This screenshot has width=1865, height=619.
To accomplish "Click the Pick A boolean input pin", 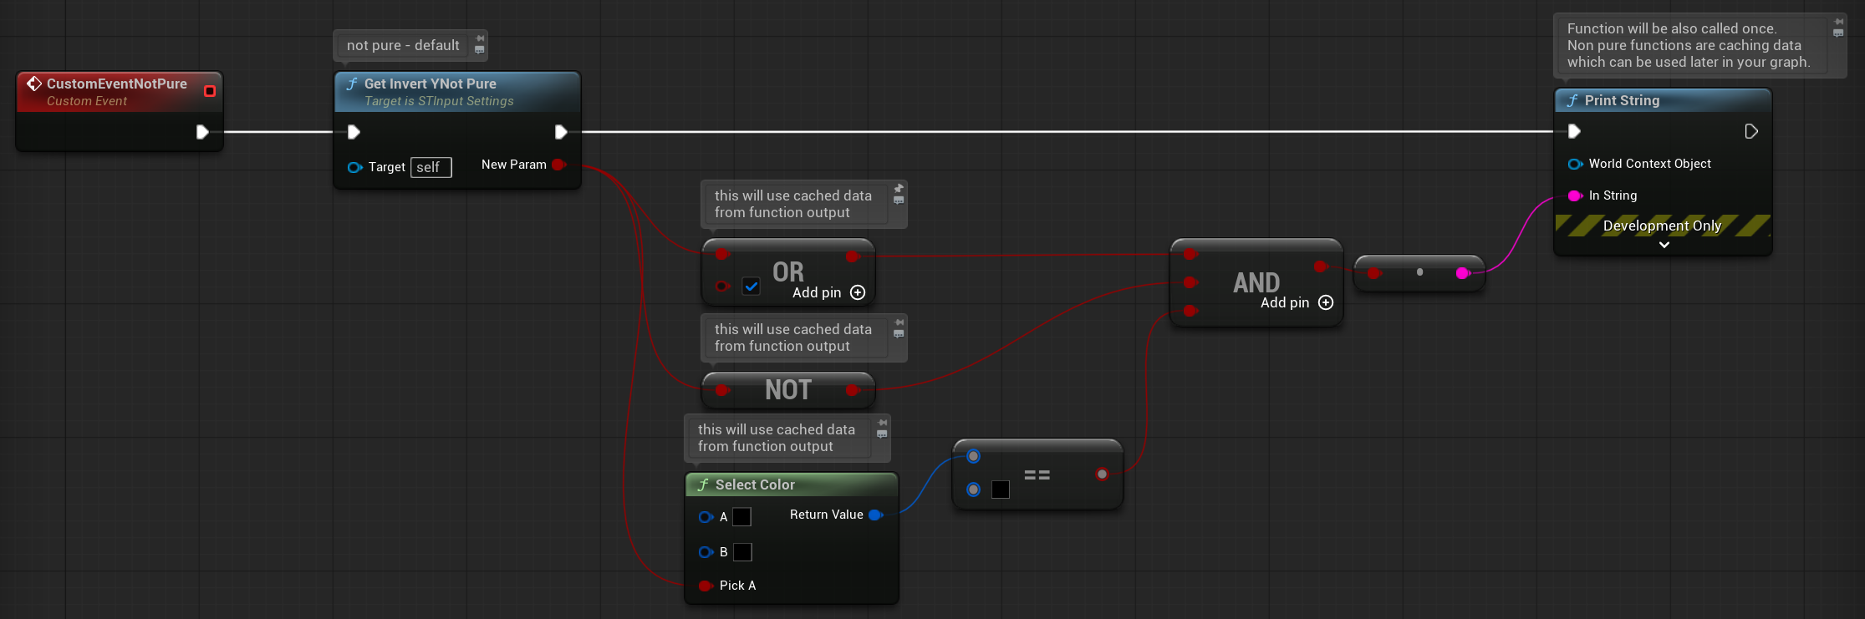I will (x=705, y=586).
